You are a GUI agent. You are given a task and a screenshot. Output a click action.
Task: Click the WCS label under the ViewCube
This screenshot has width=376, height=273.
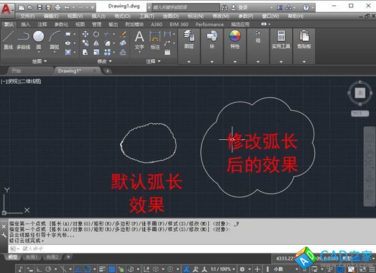[x=356, y=113]
